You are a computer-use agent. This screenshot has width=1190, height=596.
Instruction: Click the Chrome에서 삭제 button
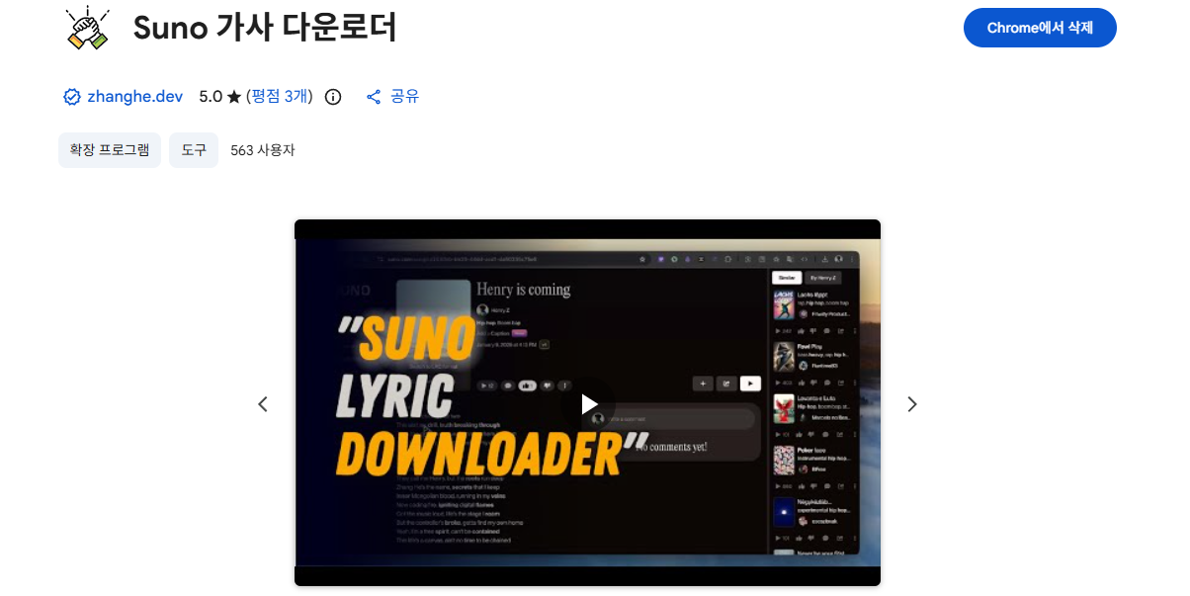[1040, 28]
